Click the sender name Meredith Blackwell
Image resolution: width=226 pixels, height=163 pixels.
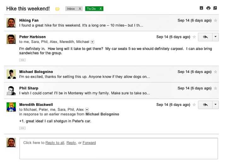pos(36,105)
